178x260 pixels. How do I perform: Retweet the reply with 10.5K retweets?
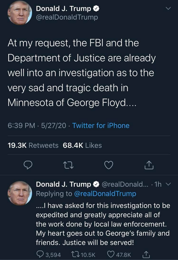pos(83,254)
